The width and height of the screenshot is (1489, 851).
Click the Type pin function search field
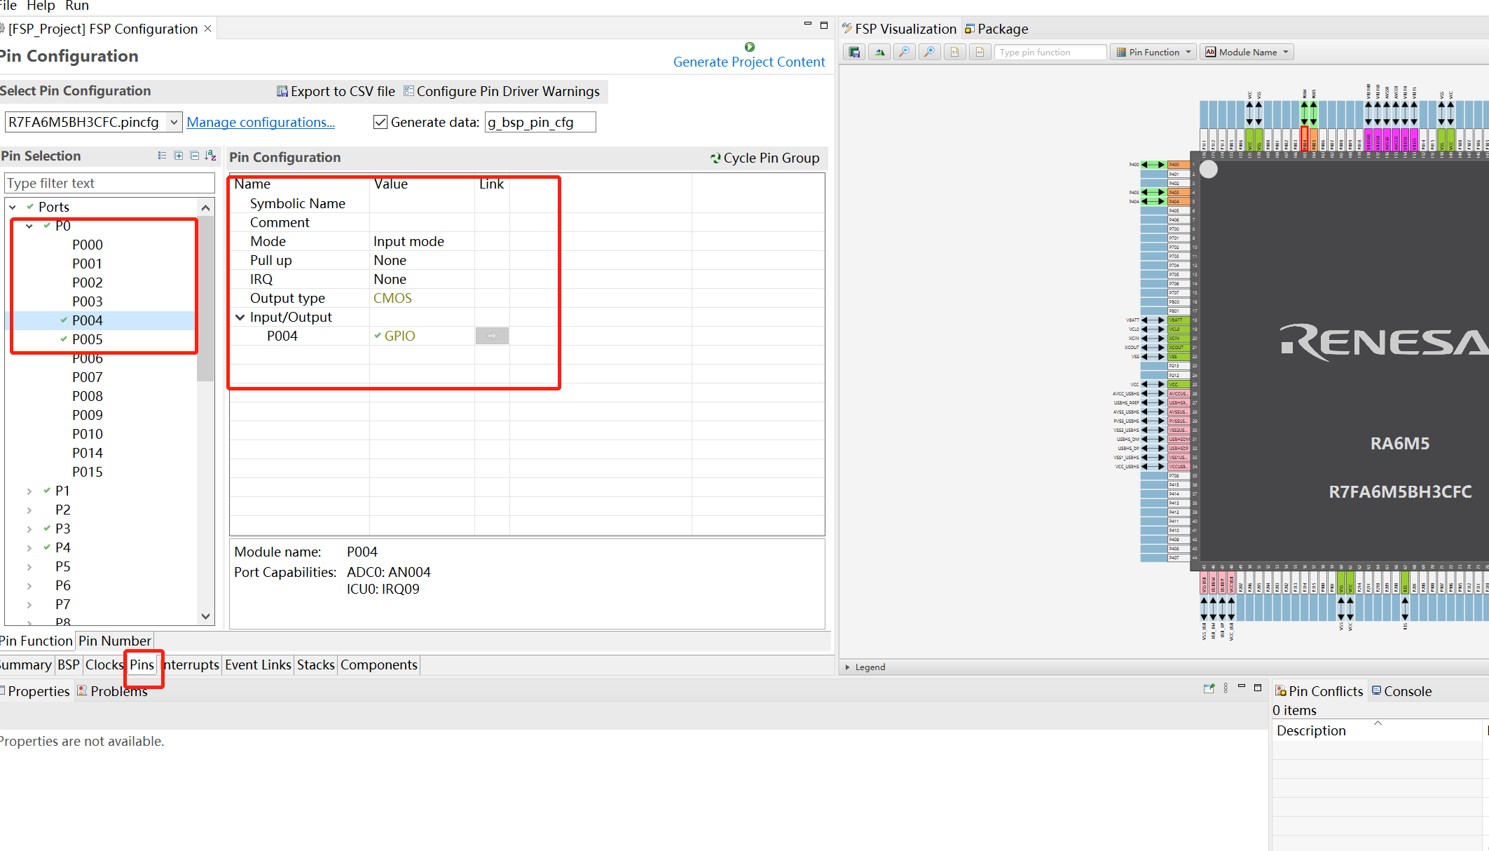point(1050,53)
